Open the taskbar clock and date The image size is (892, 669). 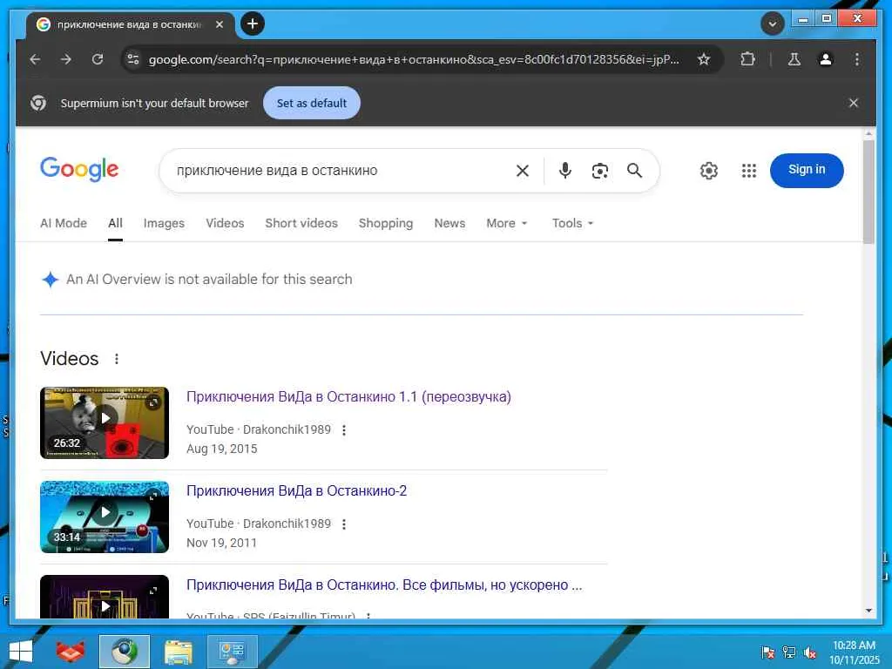coord(854,652)
